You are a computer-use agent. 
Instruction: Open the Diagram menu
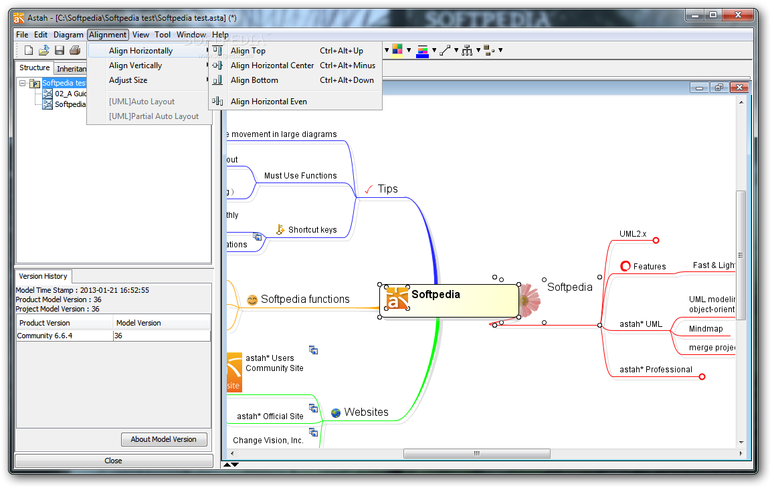pyautogui.click(x=68, y=35)
